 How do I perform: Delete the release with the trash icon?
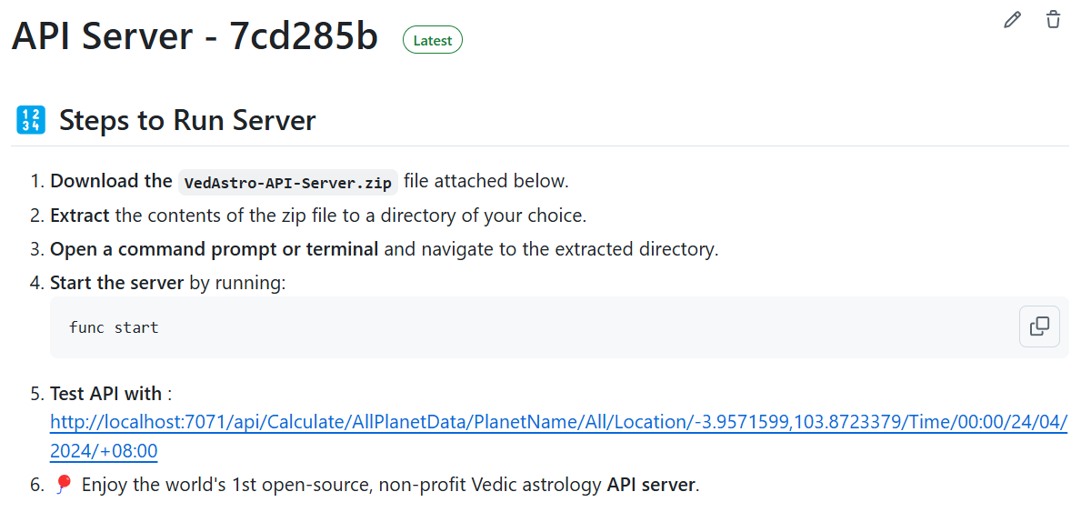(x=1053, y=20)
